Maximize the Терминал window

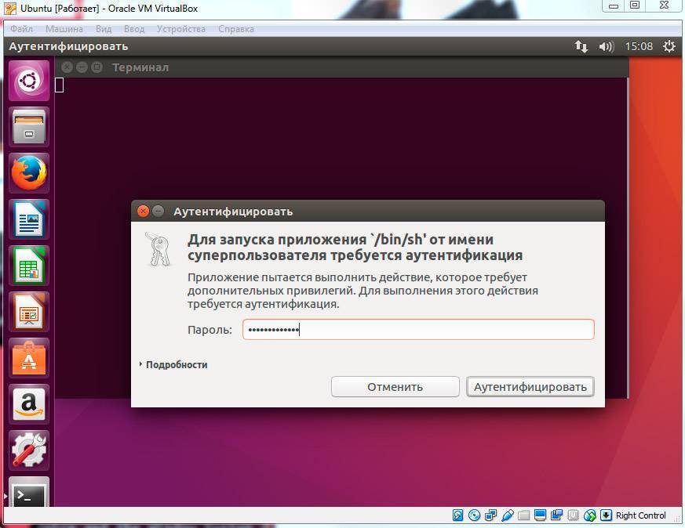click(x=97, y=67)
